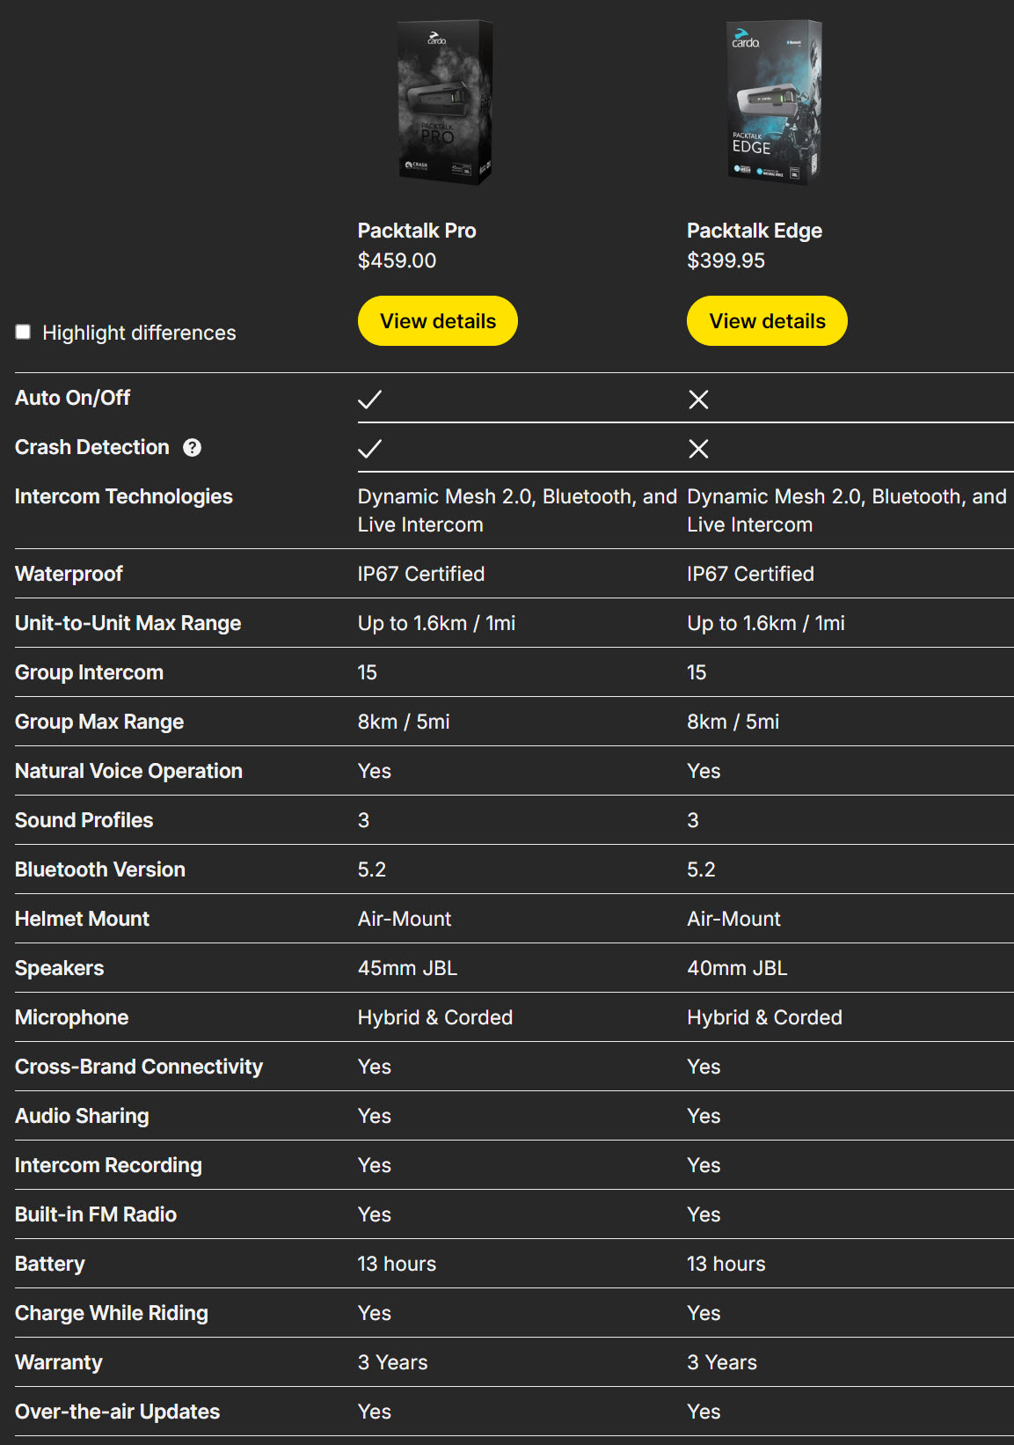Click the Bluetooth Version row label

(100, 869)
